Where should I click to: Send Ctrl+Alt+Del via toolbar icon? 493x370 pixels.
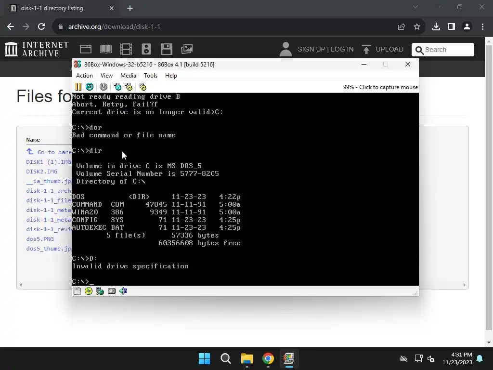117,87
